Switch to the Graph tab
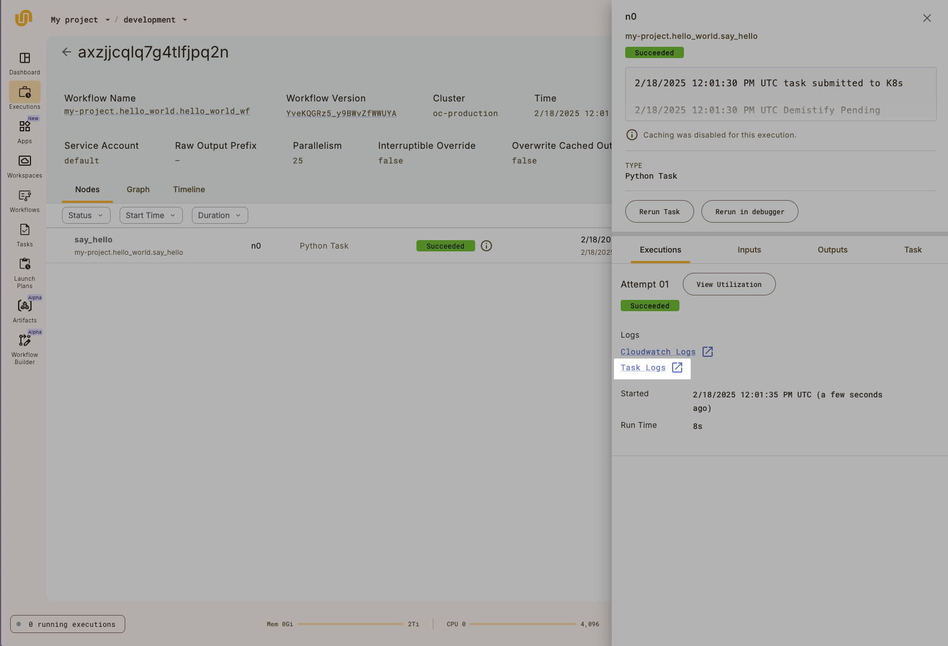948x646 pixels. pyautogui.click(x=138, y=189)
